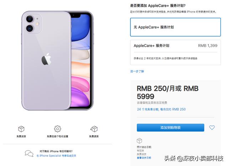
Task: Open the 24-month interest-free installment link
Action: pyautogui.click(x=161, y=109)
